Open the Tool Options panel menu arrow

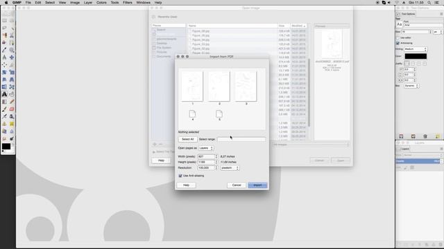441,14
